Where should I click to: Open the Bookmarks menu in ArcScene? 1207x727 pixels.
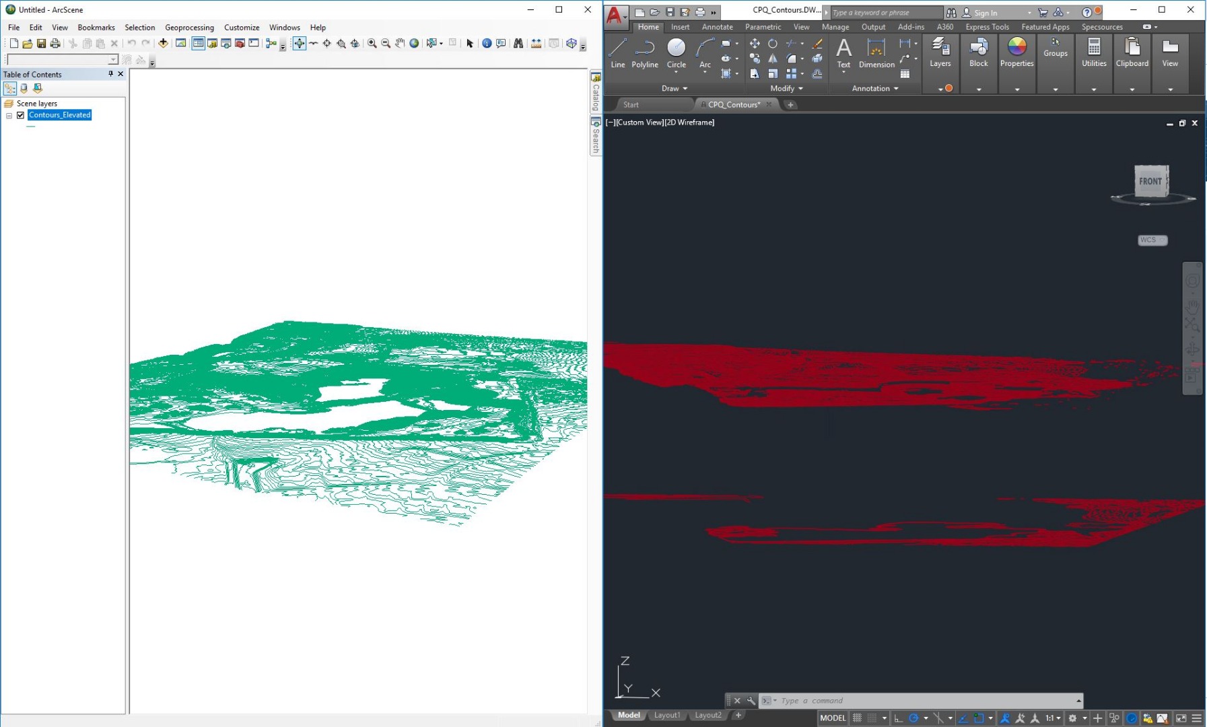[x=96, y=28]
